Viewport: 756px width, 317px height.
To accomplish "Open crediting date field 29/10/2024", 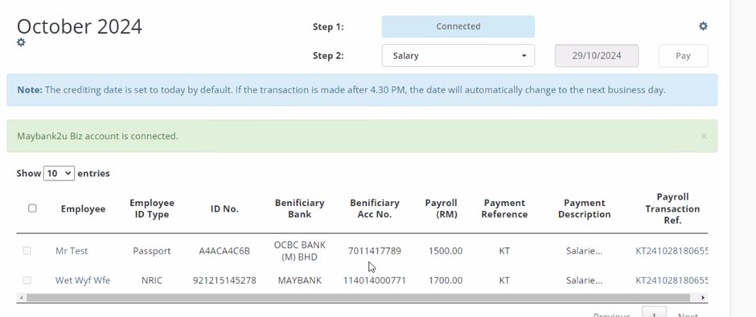I will coord(597,56).
